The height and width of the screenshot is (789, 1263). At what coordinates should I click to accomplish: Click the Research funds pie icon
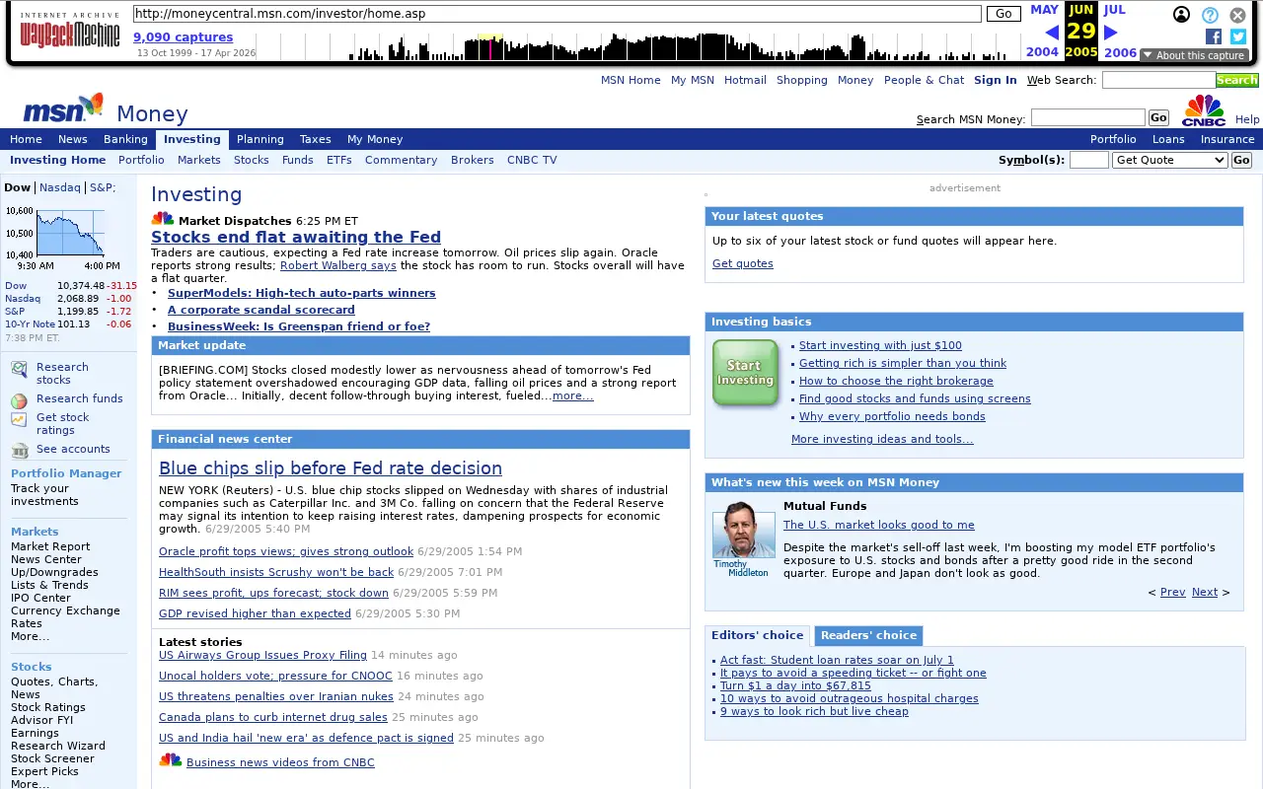pos(19,401)
